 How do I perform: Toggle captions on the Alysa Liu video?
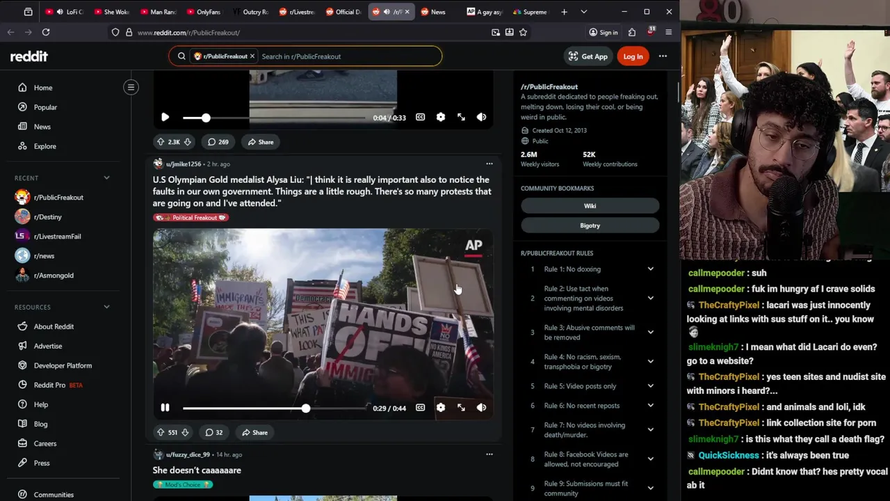pyautogui.click(x=420, y=408)
